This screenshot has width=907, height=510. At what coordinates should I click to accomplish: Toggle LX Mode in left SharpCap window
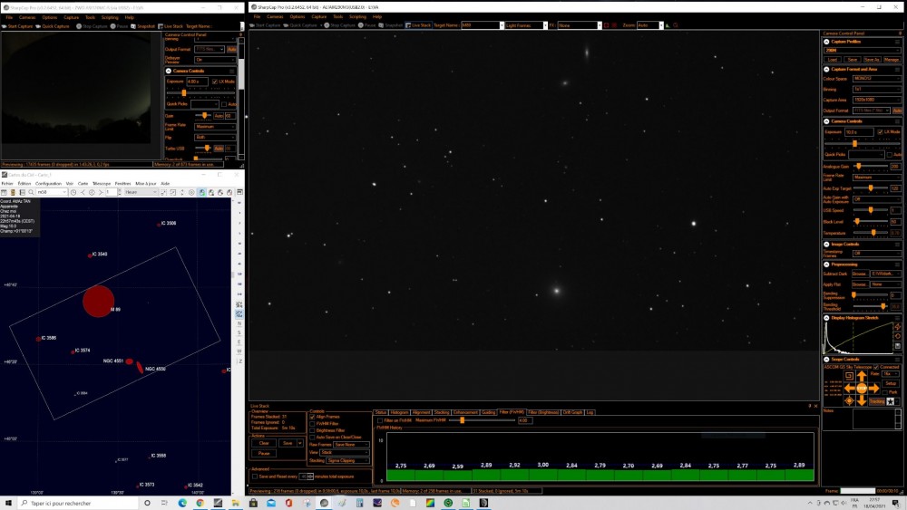(215, 82)
